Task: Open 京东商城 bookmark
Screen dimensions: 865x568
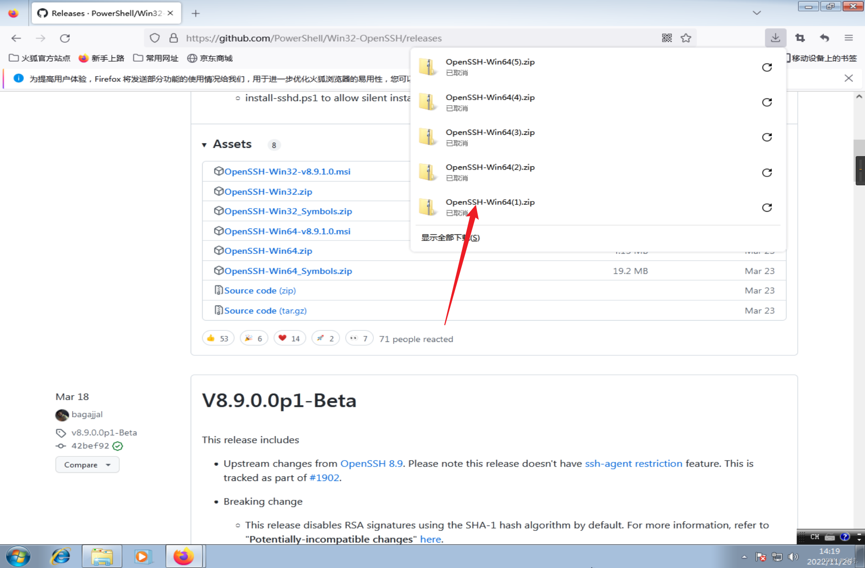Action: pyautogui.click(x=210, y=58)
